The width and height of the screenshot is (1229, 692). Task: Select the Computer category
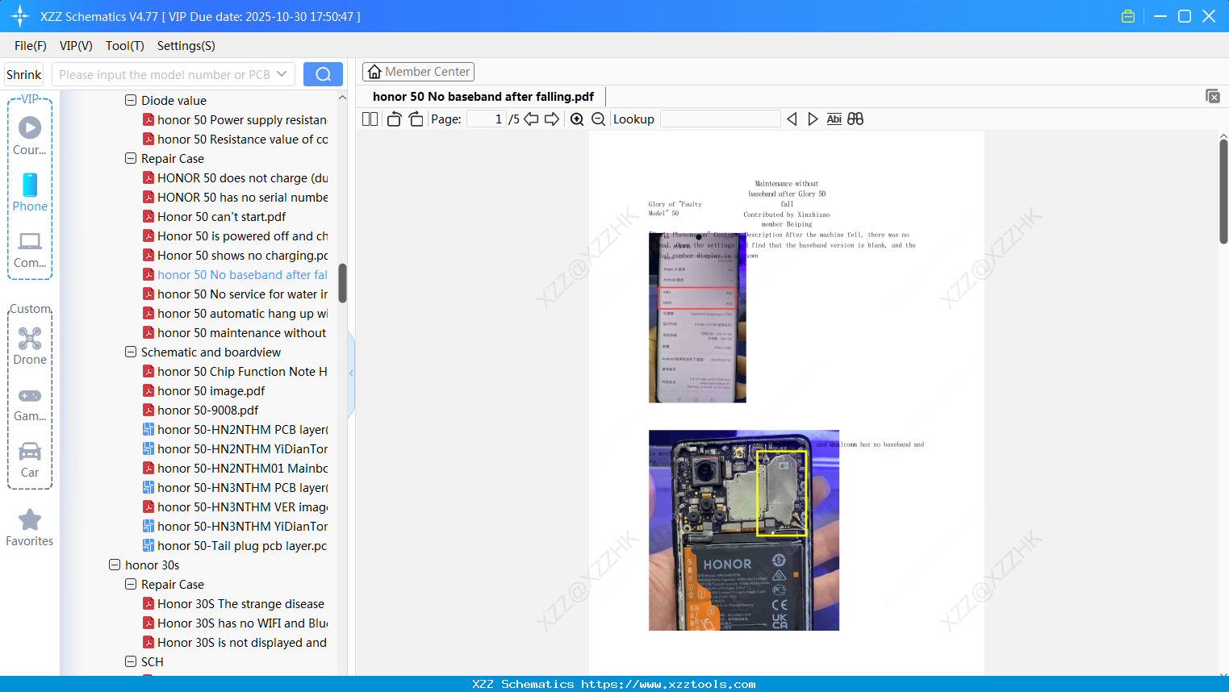[30, 250]
